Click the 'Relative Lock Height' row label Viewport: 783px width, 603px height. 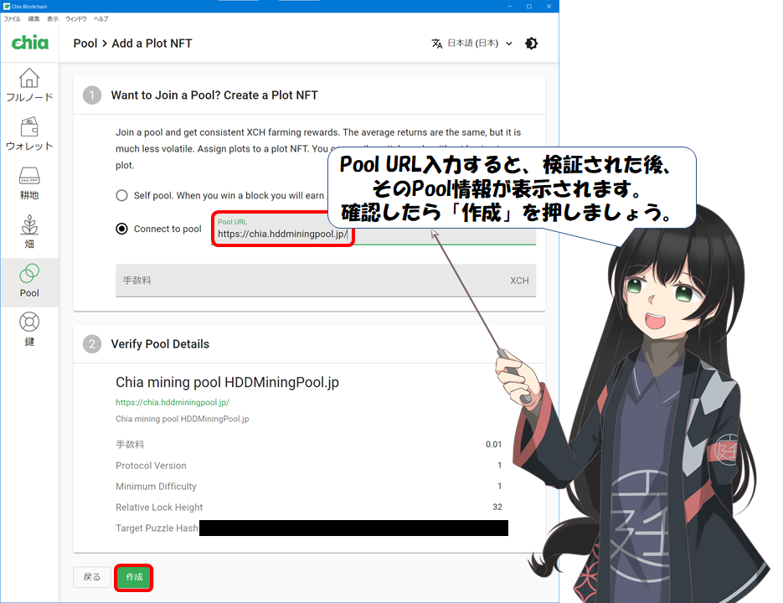pos(159,508)
